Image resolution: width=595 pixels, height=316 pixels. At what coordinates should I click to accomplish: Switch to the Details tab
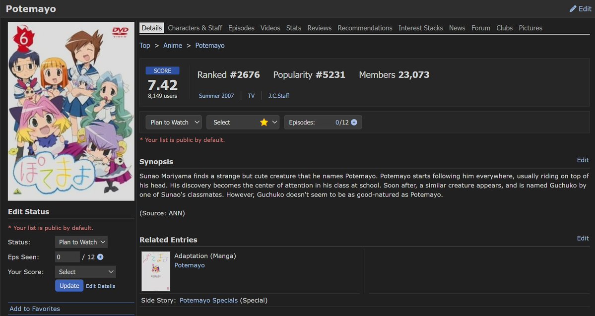[x=152, y=28]
